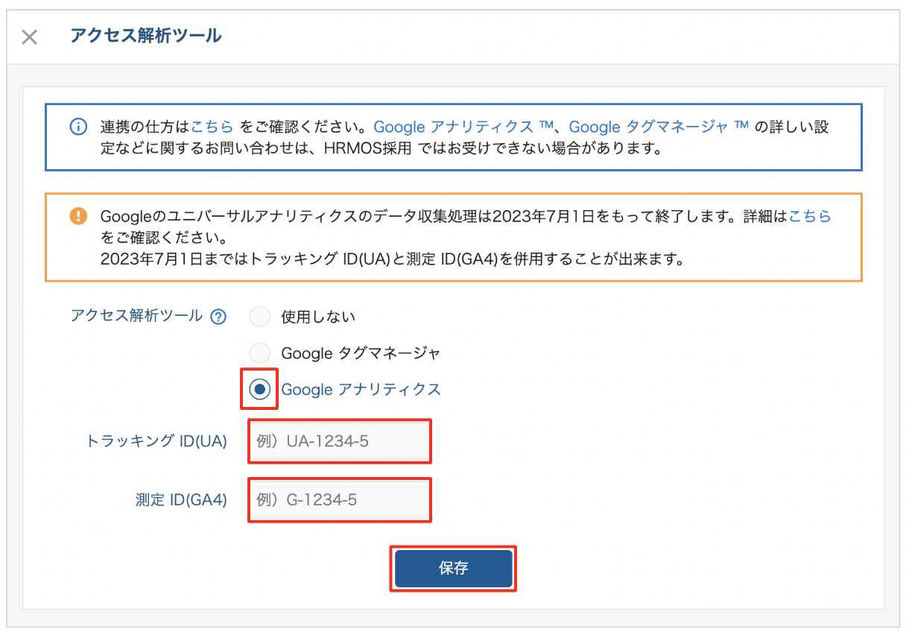The width and height of the screenshot is (909, 638).
Task: Open こちら link in blue info box
Action: (212, 127)
